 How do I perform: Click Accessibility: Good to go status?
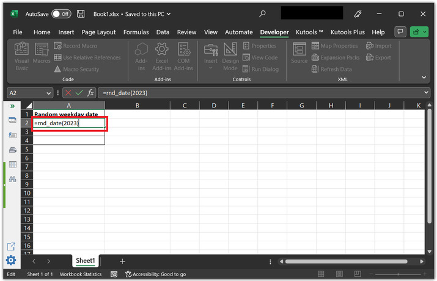[155, 274]
